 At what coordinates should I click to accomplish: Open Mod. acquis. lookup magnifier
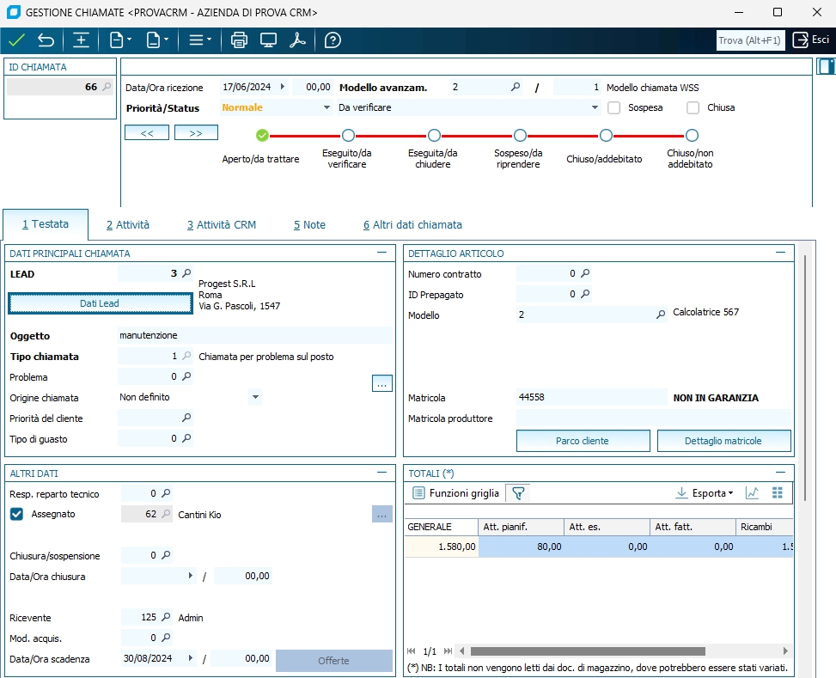[x=166, y=637]
